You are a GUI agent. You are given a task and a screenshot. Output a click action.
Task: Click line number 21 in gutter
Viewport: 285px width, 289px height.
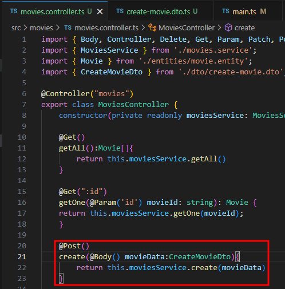tap(22, 257)
